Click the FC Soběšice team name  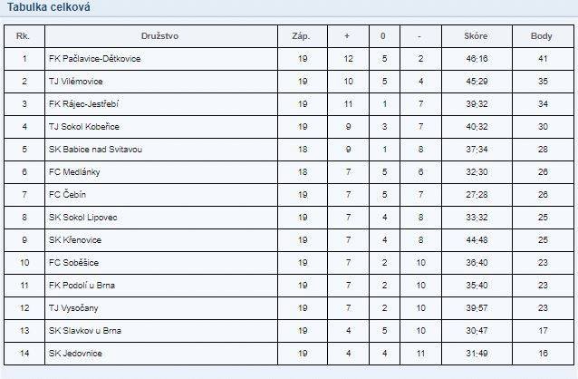(73, 263)
